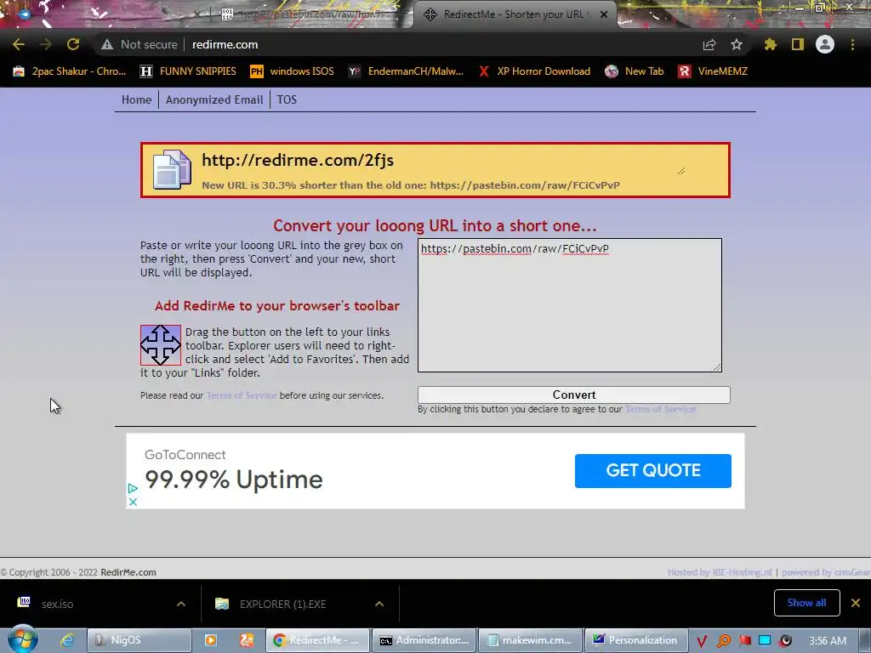Toggle the Chrome side panel icon
871x653 pixels.
point(797,44)
